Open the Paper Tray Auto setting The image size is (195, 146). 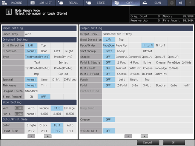[x=51, y=34]
